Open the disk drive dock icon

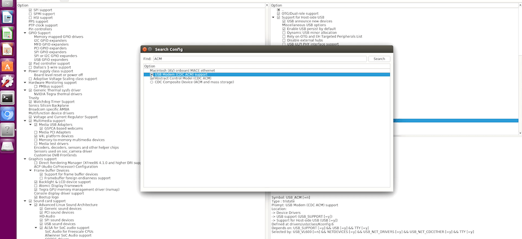[x=8, y=146]
